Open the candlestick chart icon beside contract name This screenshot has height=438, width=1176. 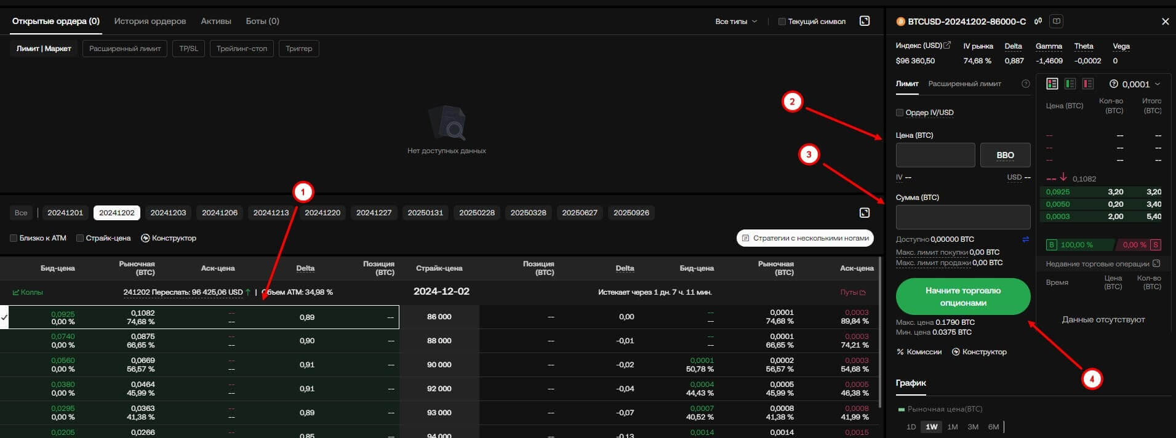coord(1038,22)
